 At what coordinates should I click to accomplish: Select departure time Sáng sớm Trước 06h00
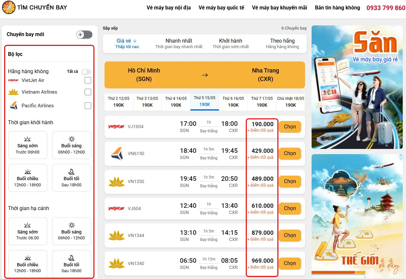pyautogui.click(x=28, y=145)
